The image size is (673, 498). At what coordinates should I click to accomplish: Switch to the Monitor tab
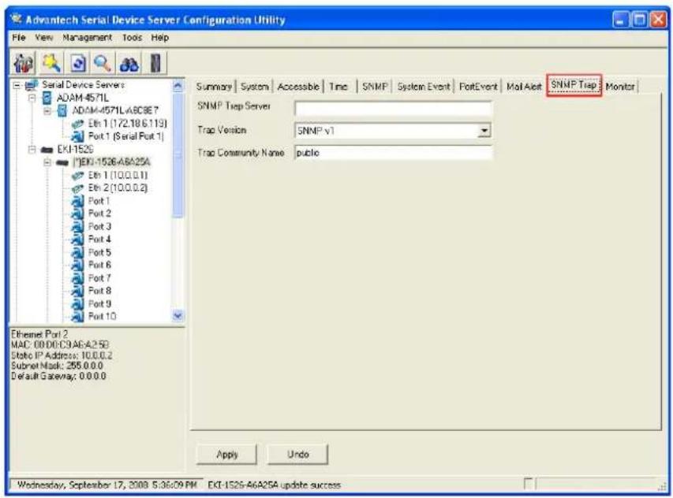pos(620,87)
